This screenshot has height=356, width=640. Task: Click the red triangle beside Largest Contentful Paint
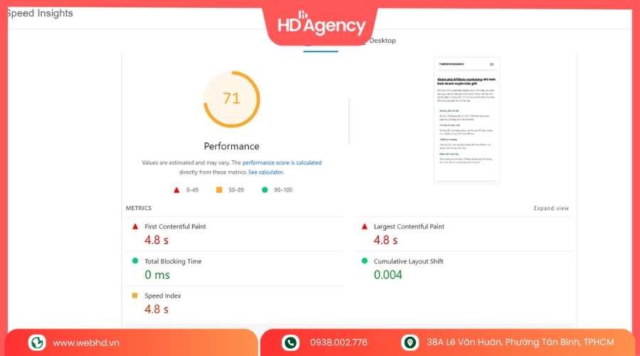pyautogui.click(x=365, y=226)
